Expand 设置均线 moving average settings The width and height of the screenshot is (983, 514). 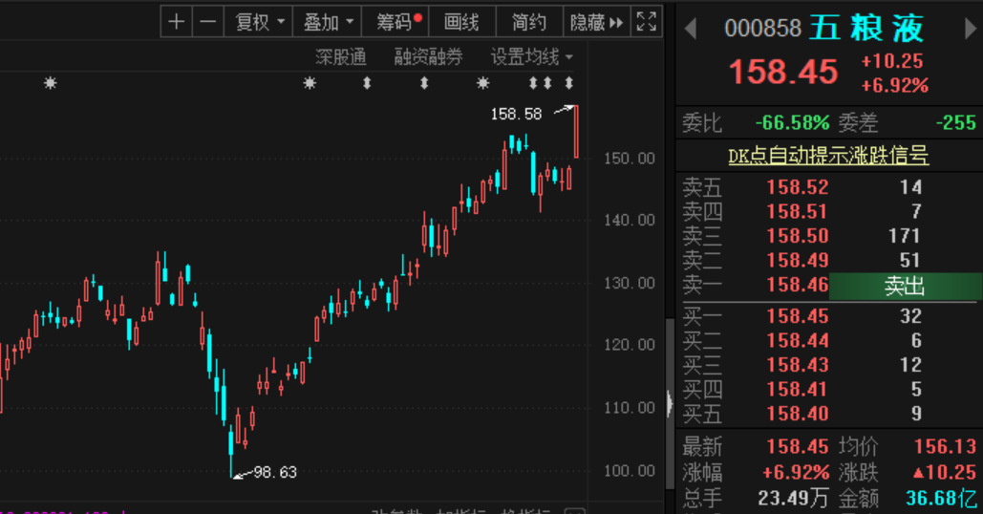[x=531, y=57]
